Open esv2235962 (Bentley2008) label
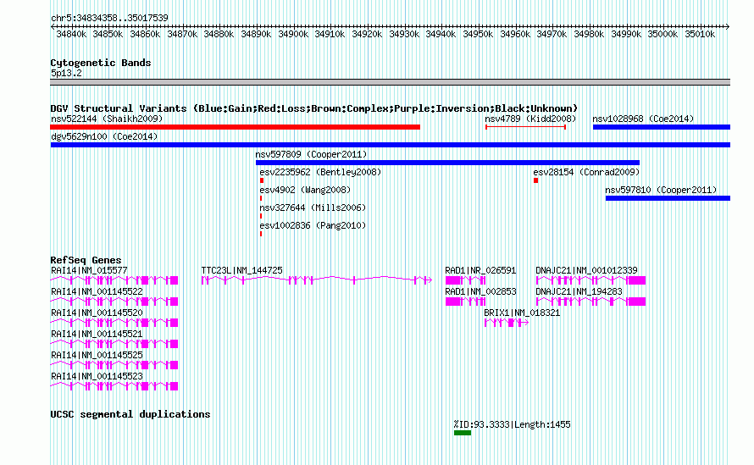This screenshot has width=754, height=465. tap(320, 172)
